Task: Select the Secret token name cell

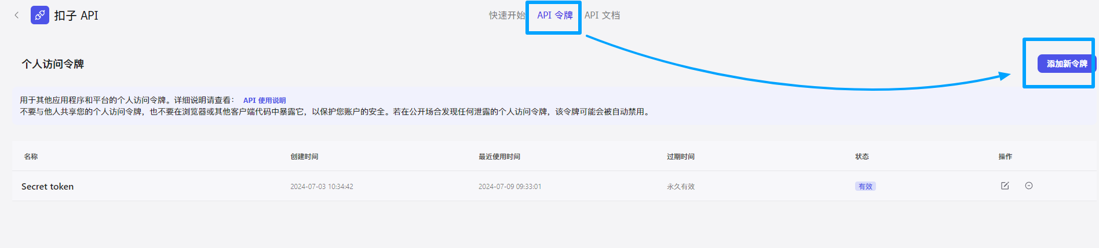Action: coord(48,186)
